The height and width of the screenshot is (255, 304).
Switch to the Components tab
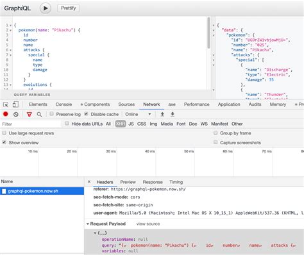tap(95, 104)
